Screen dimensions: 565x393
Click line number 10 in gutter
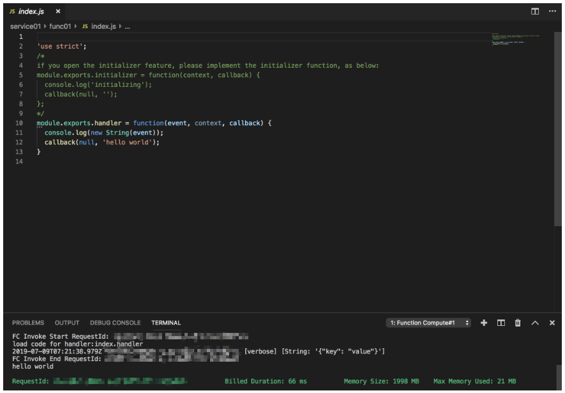coord(19,123)
